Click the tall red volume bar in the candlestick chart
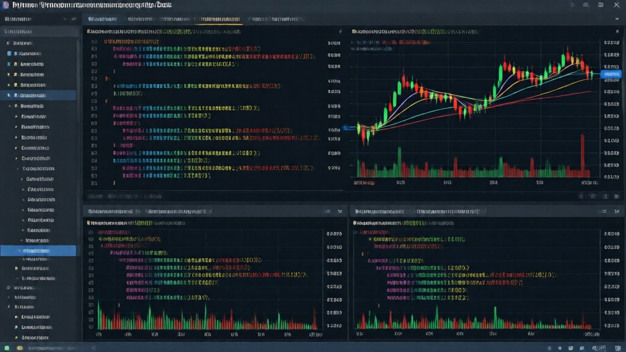The width and height of the screenshot is (626, 352). (x=582, y=156)
